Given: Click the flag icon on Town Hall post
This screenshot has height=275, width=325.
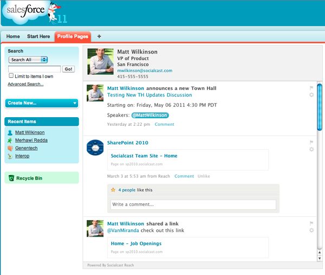Looking at the screenshot, I should point(311,87).
